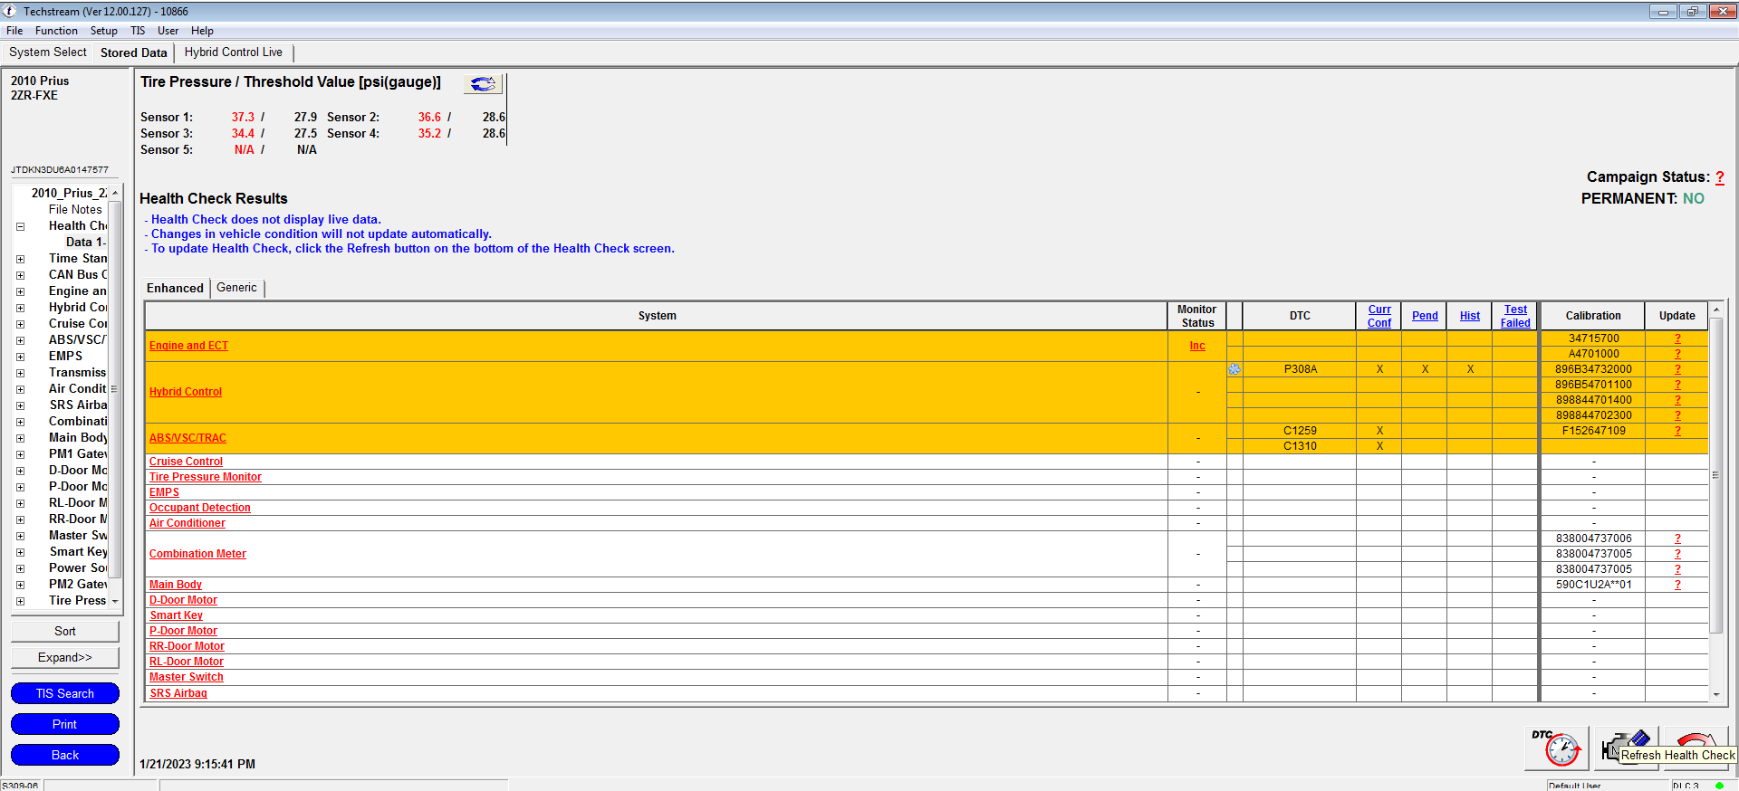Expand the EMPS tree node

[20, 357]
